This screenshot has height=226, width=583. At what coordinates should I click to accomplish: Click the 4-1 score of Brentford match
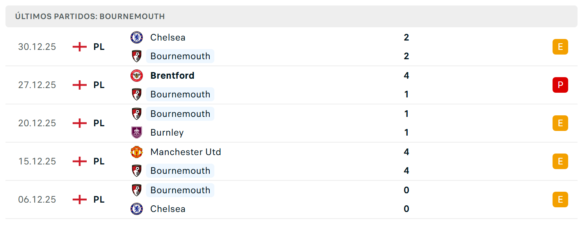tap(406, 85)
